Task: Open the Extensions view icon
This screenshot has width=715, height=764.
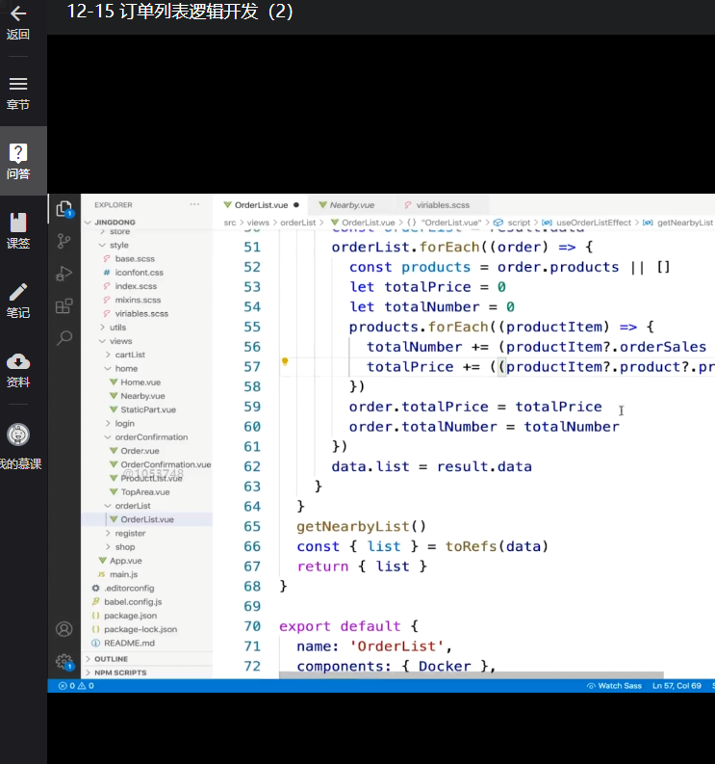Action: pyautogui.click(x=64, y=306)
